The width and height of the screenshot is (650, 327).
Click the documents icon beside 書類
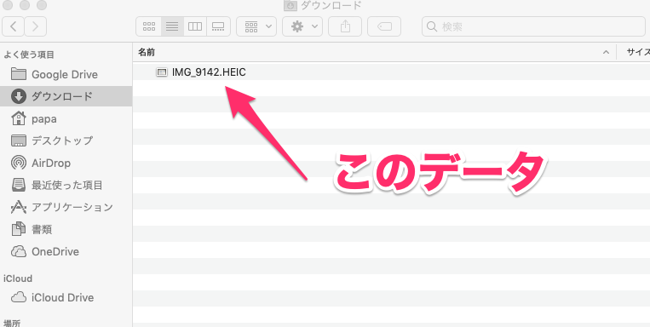pyautogui.click(x=18, y=229)
